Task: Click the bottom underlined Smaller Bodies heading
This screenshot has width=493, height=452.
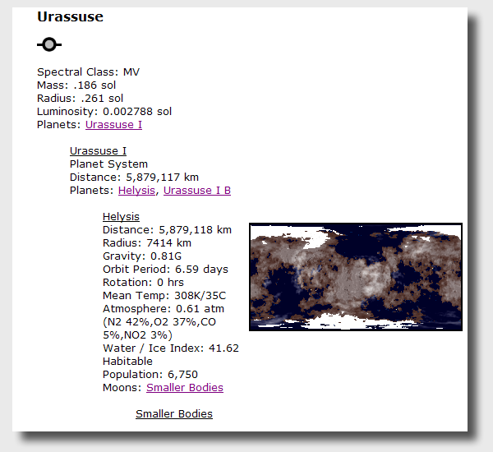Action: (174, 414)
